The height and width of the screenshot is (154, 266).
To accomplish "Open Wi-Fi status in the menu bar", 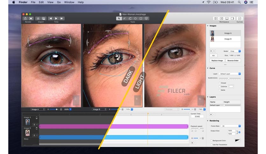I will coord(209,2).
